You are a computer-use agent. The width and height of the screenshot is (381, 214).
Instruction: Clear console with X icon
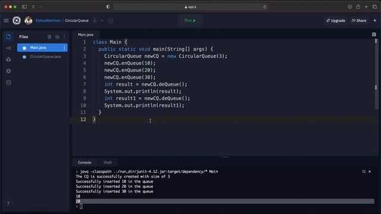370,172
